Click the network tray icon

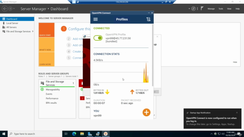pyautogui.click(x=219, y=134)
